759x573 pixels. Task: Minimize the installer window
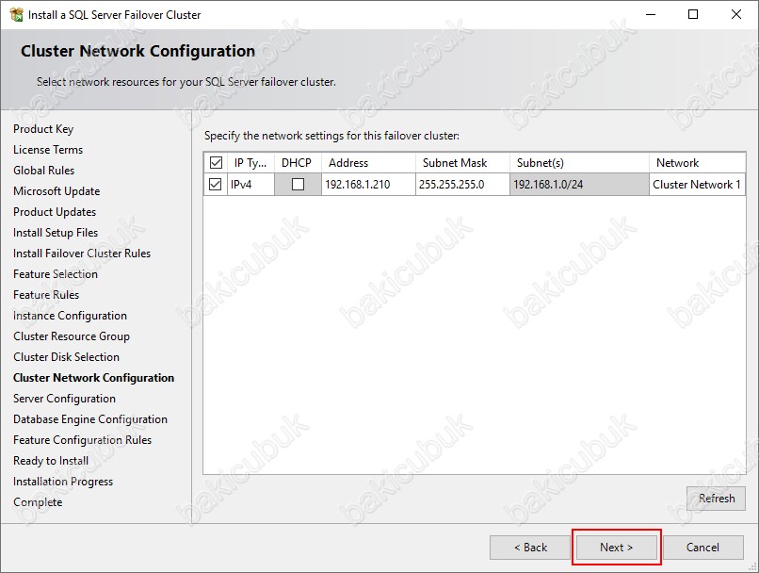(x=651, y=14)
